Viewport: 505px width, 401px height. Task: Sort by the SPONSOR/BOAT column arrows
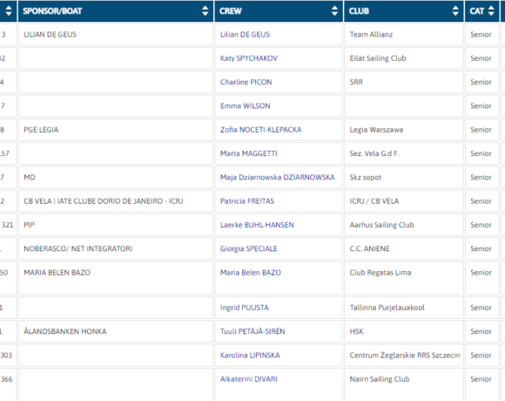pyautogui.click(x=205, y=11)
